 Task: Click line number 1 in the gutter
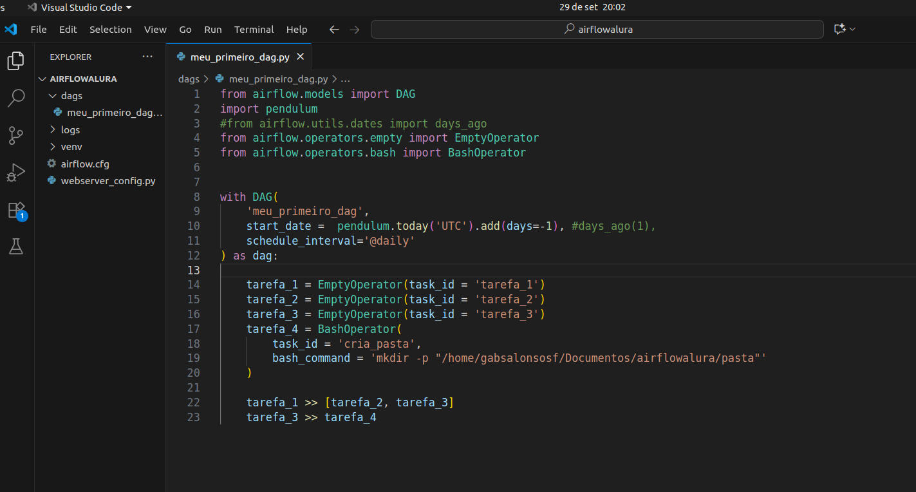point(196,94)
